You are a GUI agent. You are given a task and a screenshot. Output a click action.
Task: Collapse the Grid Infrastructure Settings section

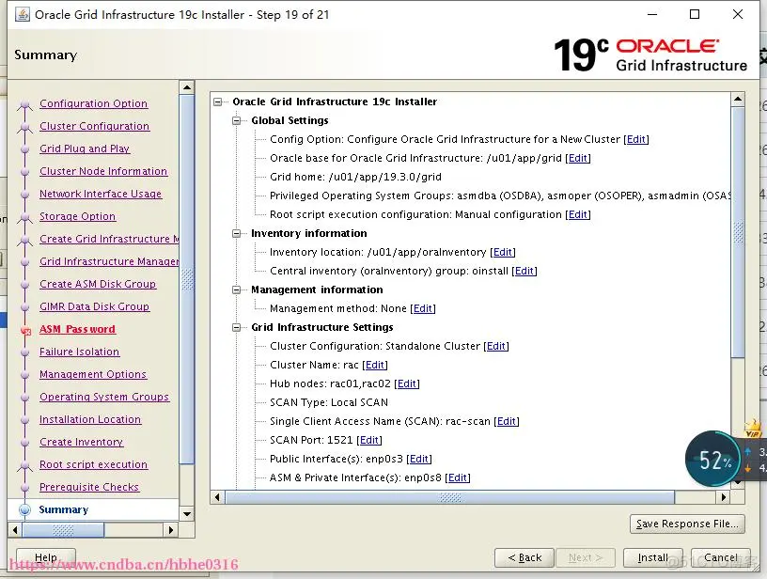237,327
